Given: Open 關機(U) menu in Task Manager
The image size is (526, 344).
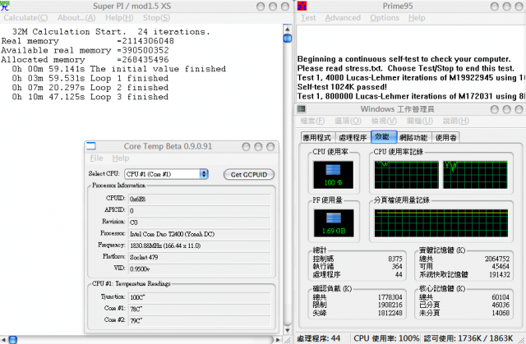Looking at the screenshot, I should coord(420,121).
